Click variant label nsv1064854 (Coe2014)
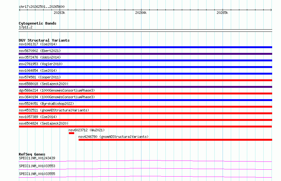The width and height of the screenshot is (281, 181). coord(38,71)
